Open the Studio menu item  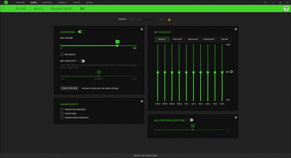click(x=76, y=2)
